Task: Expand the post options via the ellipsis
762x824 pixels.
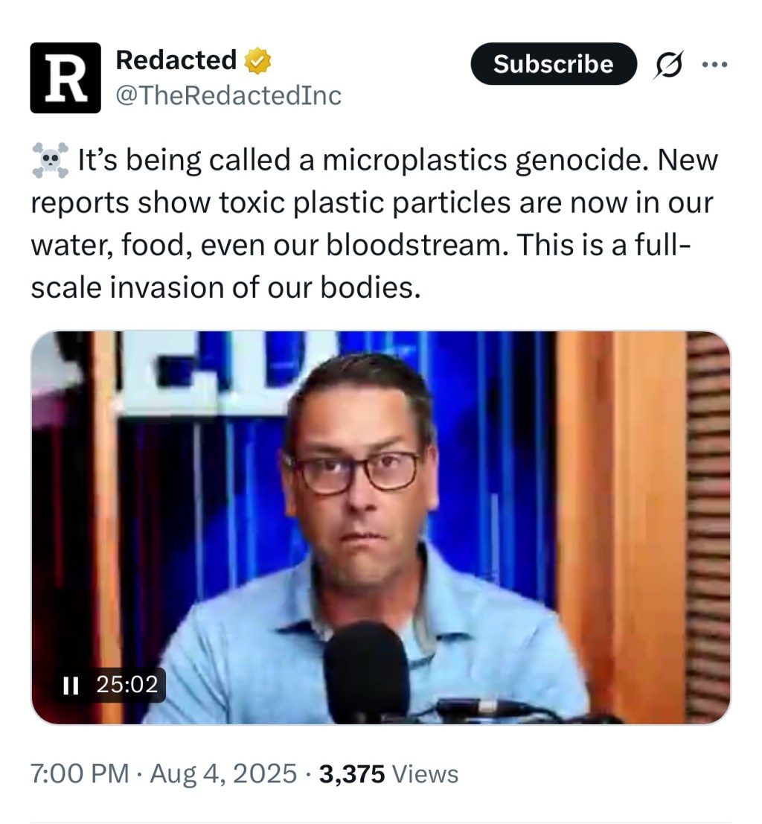Action: pos(715,65)
